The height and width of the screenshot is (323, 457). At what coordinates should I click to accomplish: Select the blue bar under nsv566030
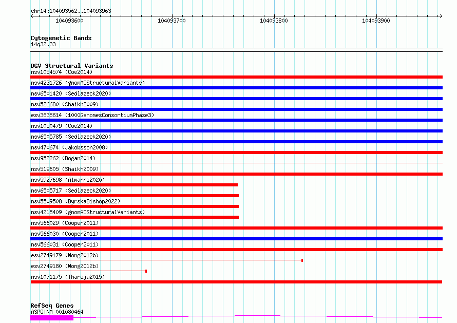click(236, 239)
